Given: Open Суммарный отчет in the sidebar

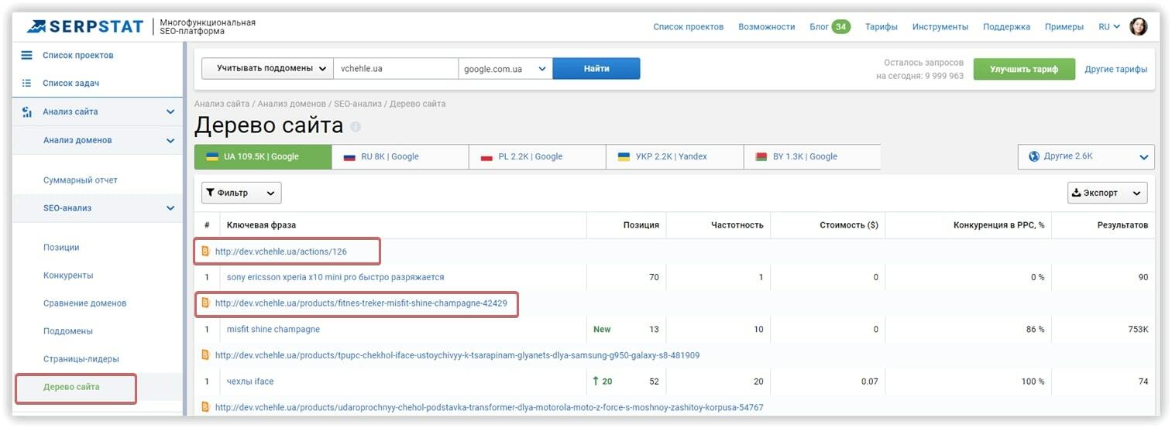Looking at the screenshot, I should click(x=81, y=180).
